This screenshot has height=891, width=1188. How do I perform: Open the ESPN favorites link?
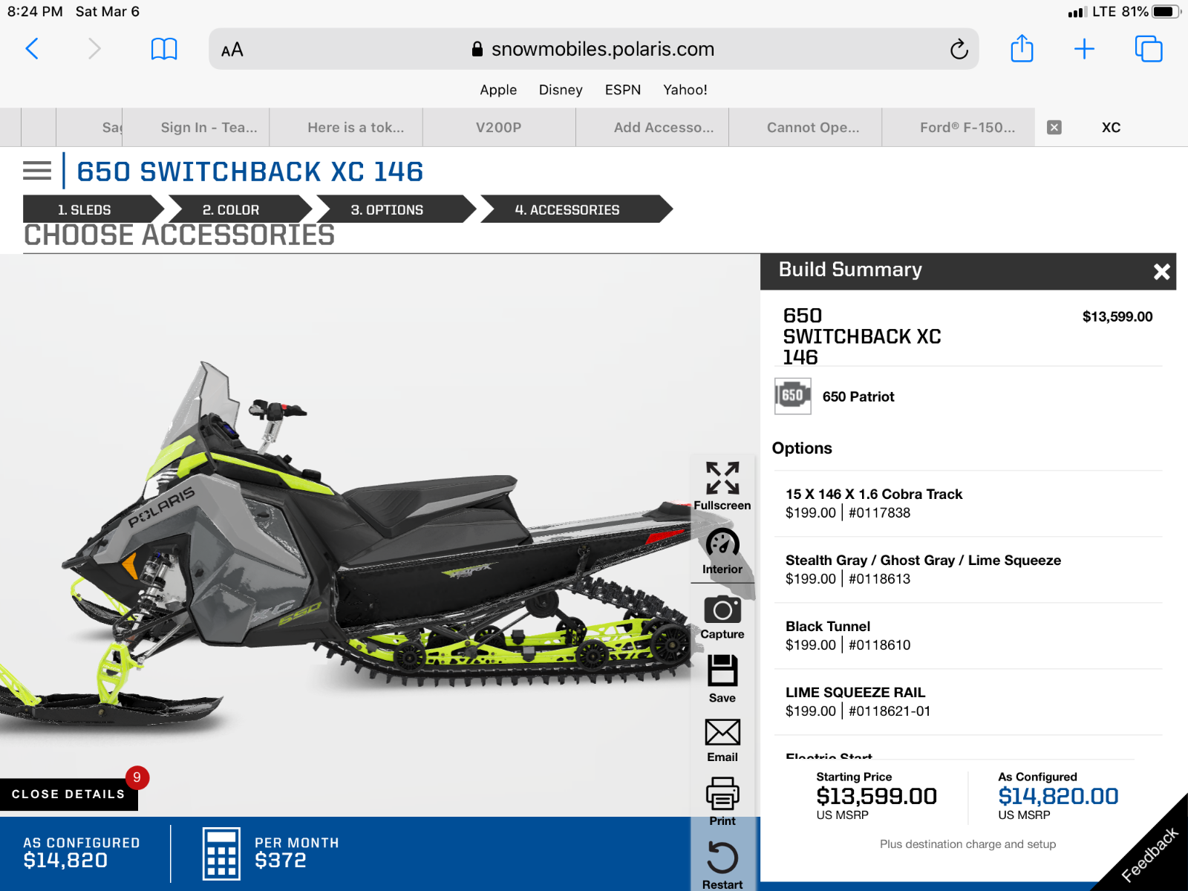point(622,90)
